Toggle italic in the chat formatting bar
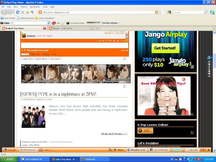This screenshot has height=162, width=216. coord(121,41)
